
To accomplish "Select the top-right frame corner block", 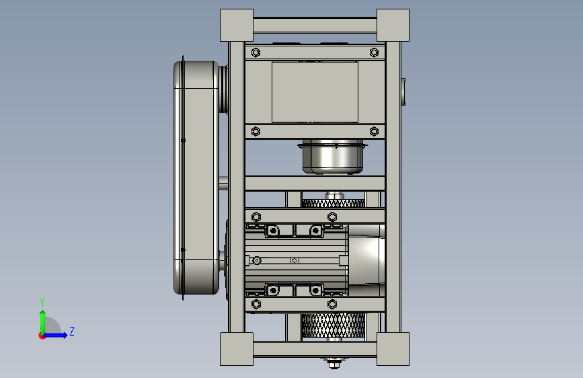I will pos(393,26).
